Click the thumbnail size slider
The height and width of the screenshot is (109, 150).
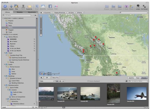(42, 107)
